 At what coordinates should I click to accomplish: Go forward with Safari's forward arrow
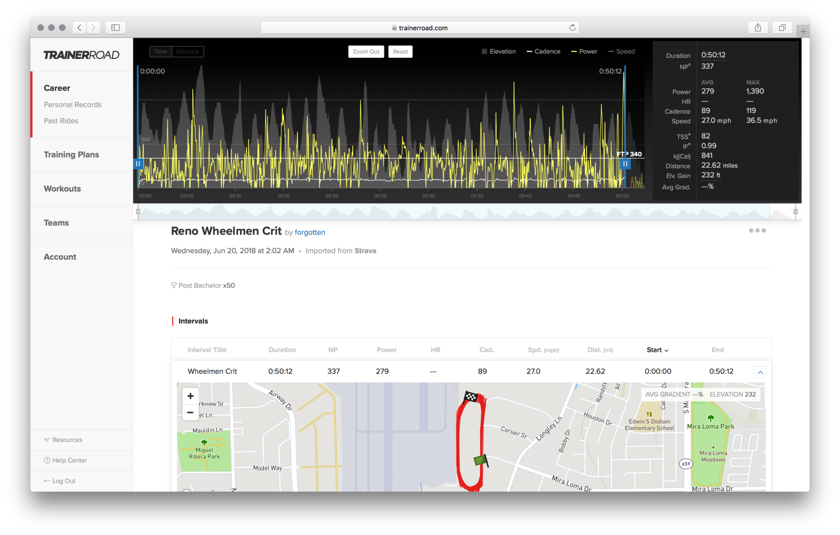click(x=94, y=27)
